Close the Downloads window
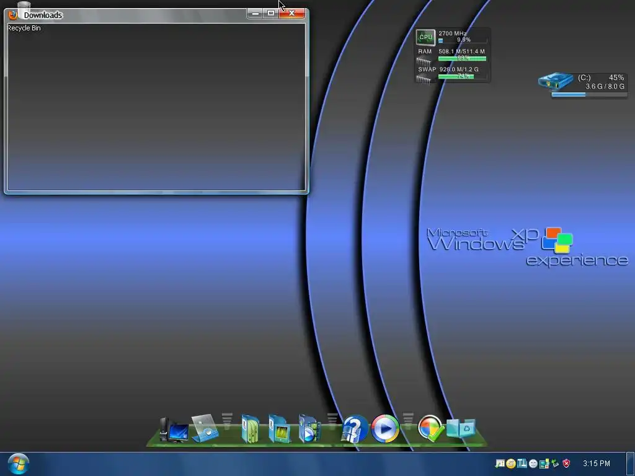 coord(291,14)
